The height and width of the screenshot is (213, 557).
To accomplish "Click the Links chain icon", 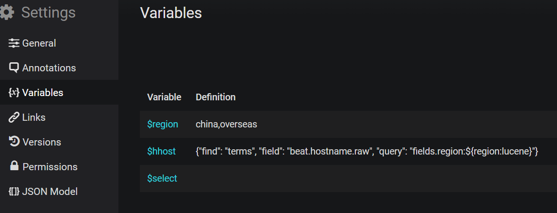I will (x=14, y=117).
